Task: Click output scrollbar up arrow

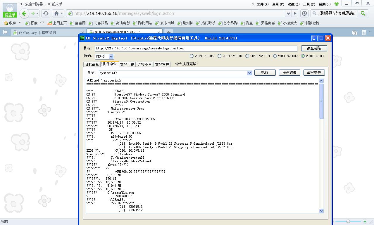Action: (321, 81)
